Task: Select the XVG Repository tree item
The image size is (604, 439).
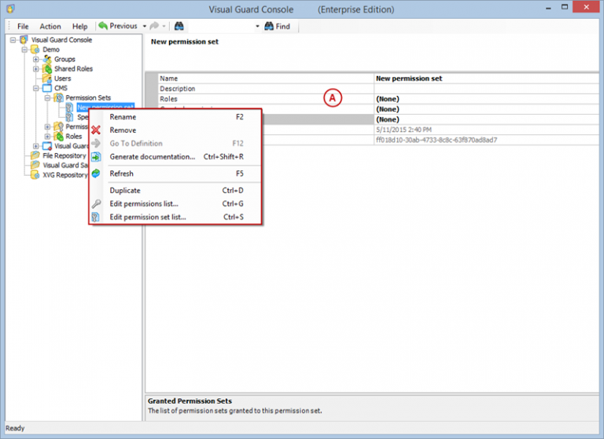Action: pos(65,174)
